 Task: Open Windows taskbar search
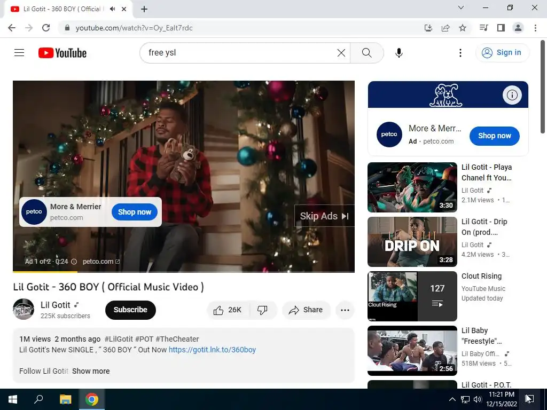pos(38,399)
